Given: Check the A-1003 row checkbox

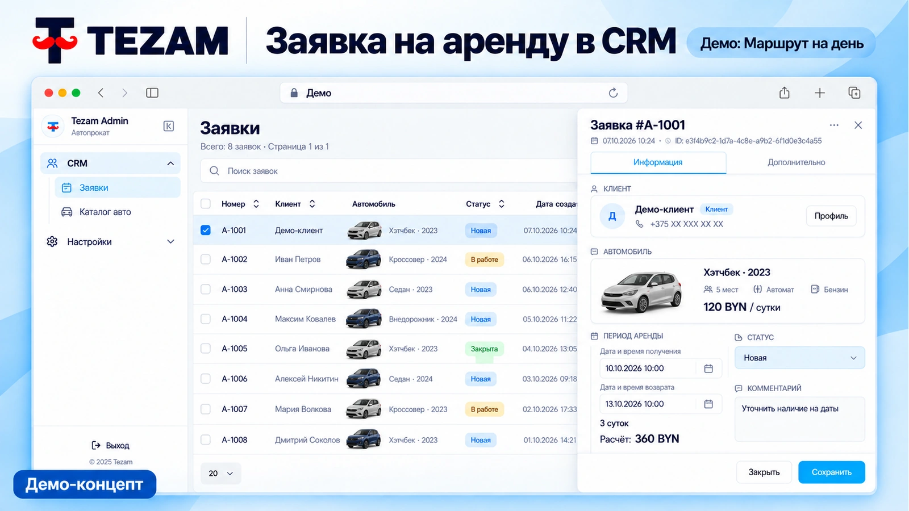Looking at the screenshot, I should coord(206,289).
